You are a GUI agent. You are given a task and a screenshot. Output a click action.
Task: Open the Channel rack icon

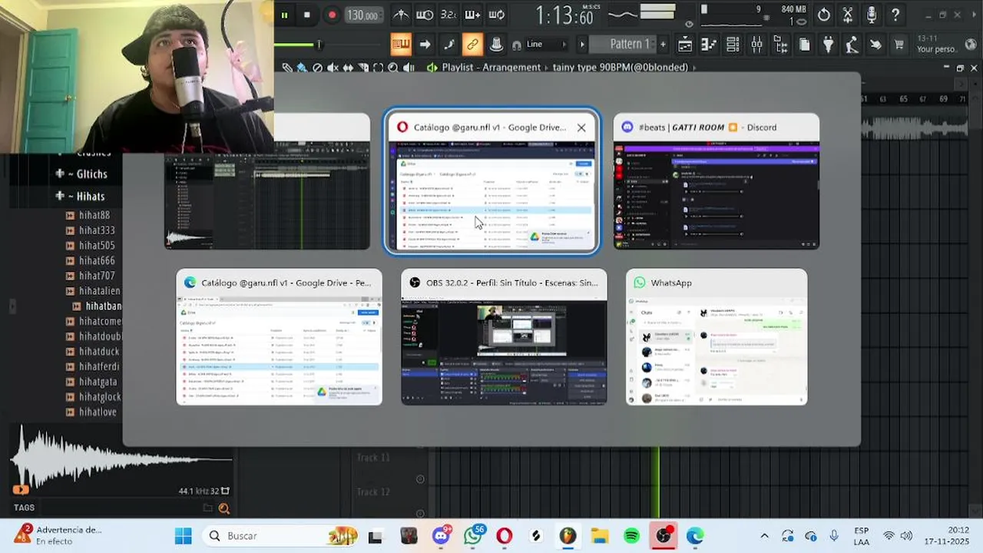click(733, 45)
